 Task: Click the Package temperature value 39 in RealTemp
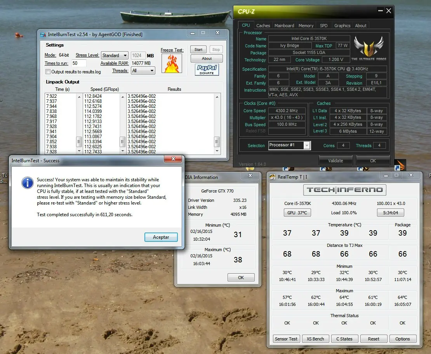click(x=402, y=233)
